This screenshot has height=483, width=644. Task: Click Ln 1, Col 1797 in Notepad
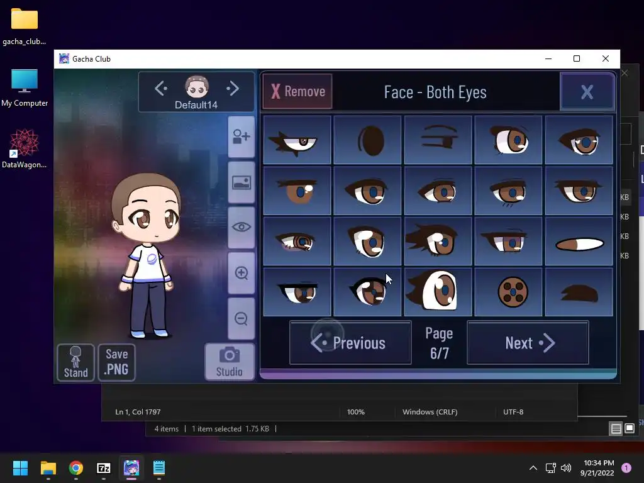[x=138, y=412]
